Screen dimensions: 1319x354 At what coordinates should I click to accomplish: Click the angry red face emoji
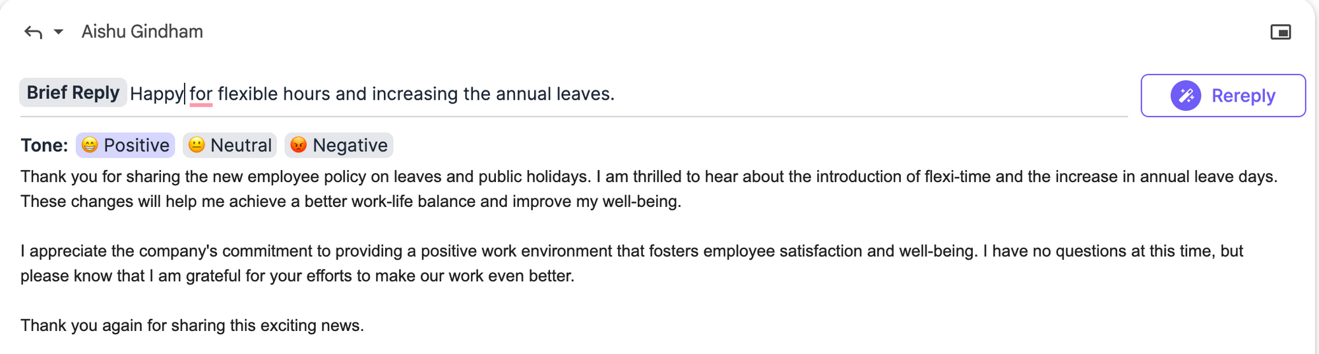coord(299,145)
